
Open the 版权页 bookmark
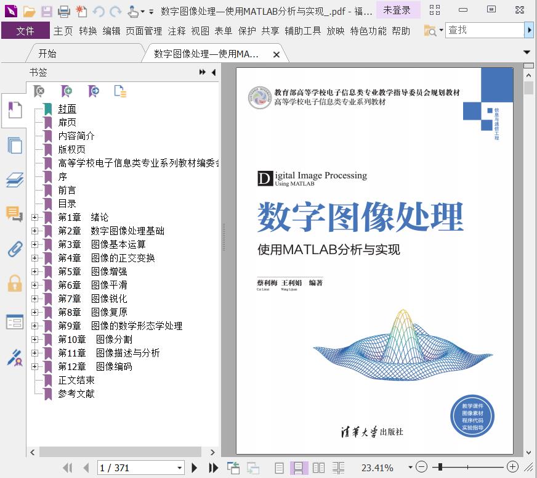[x=71, y=149]
